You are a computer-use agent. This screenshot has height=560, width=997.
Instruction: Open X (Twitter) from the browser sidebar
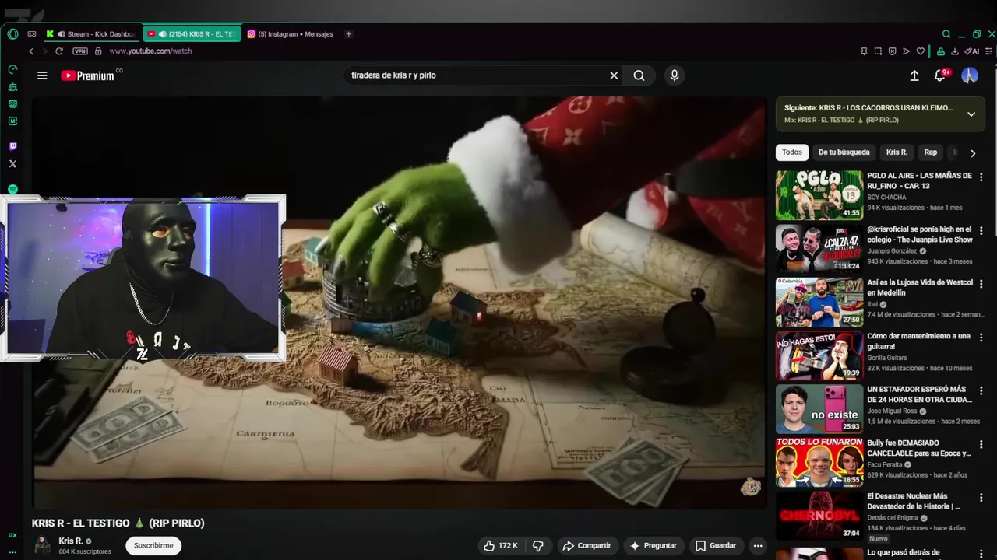pyautogui.click(x=12, y=163)
